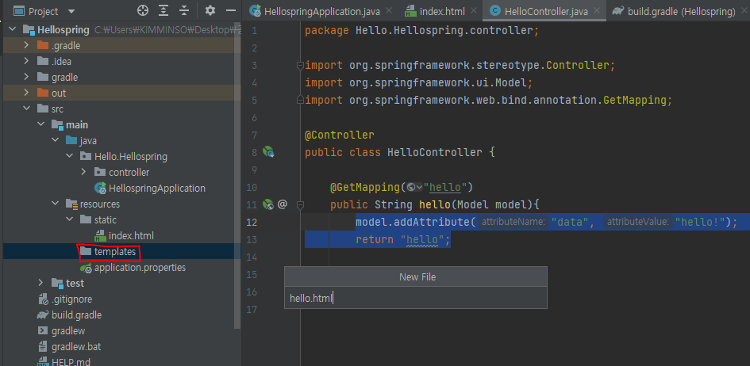Viewport: 750px width, 366px height.
Task: Collapse the java folder
Action: coord(56,141)
